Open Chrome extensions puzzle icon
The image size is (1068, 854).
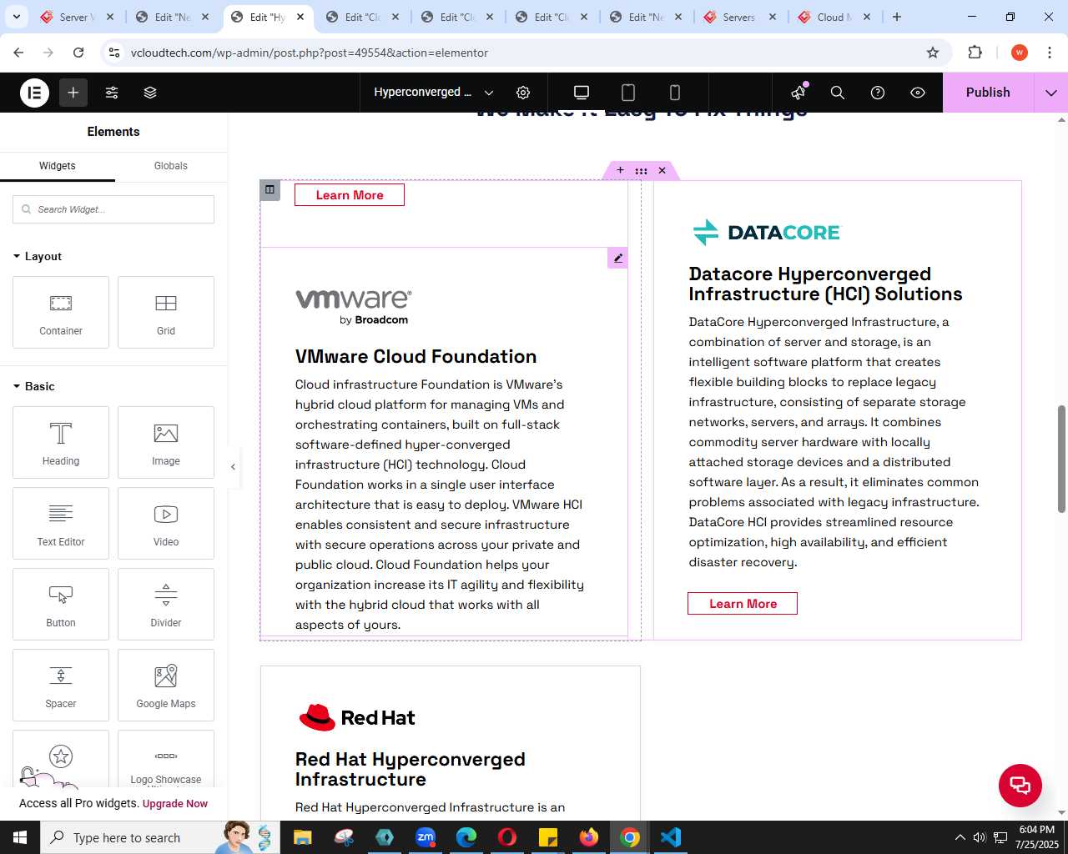975,53
